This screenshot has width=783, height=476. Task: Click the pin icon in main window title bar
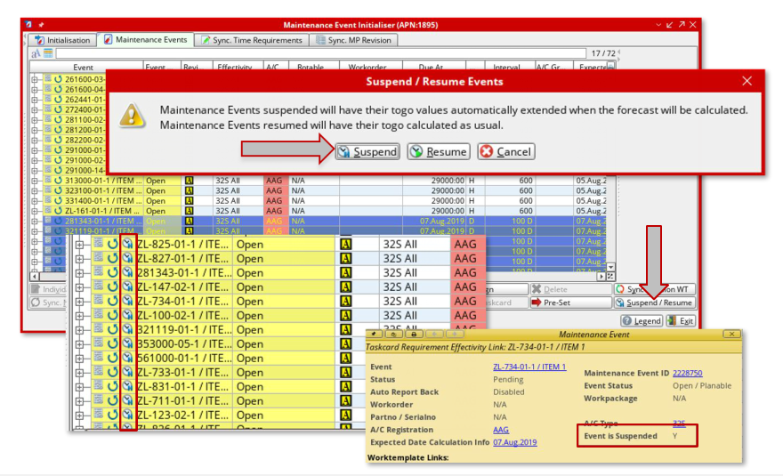(x=41, y=25)
